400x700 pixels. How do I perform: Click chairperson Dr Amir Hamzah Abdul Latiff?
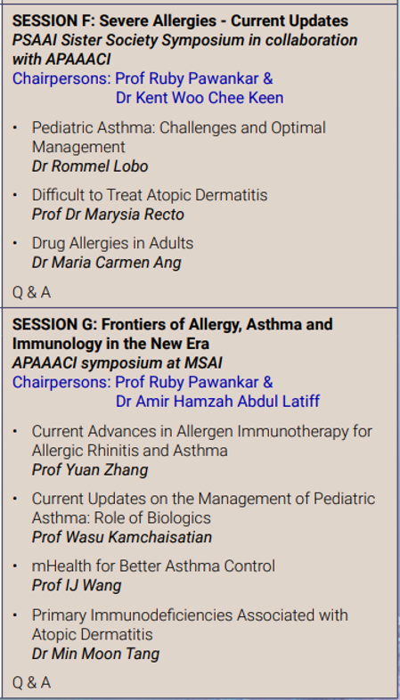pos(218,402)
